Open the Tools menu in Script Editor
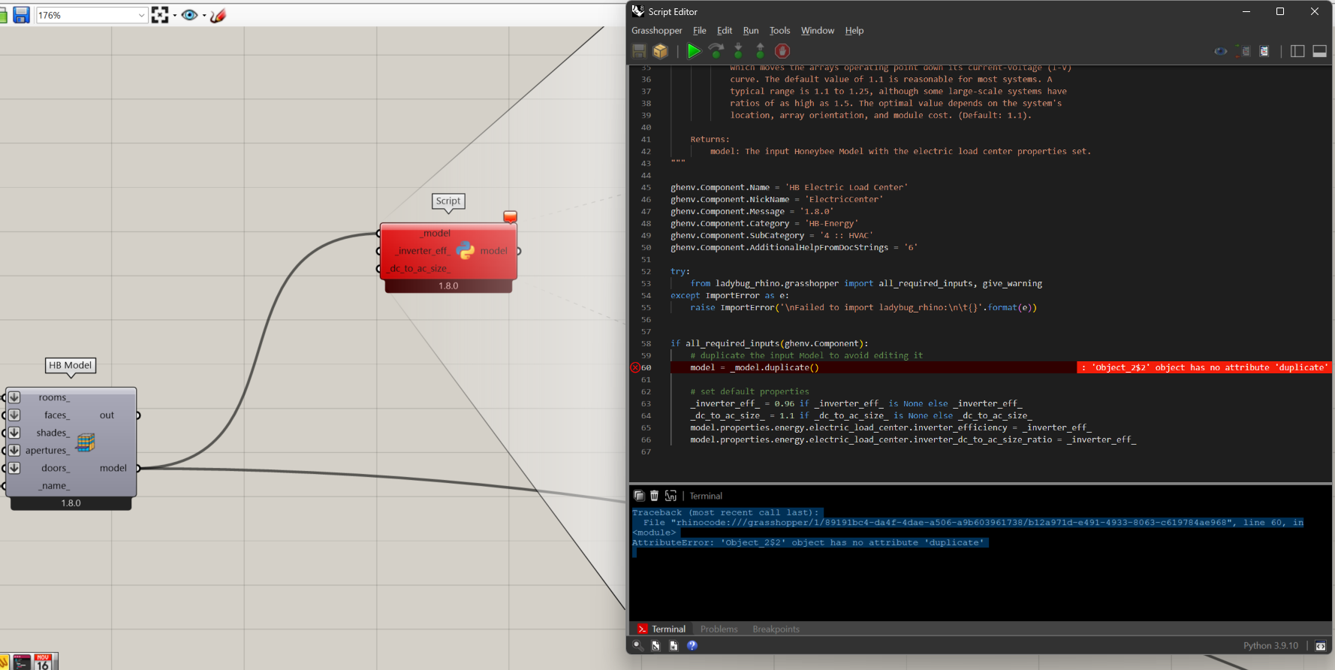1335x670 pixels. 780,31
